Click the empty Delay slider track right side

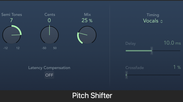point(167,51)
